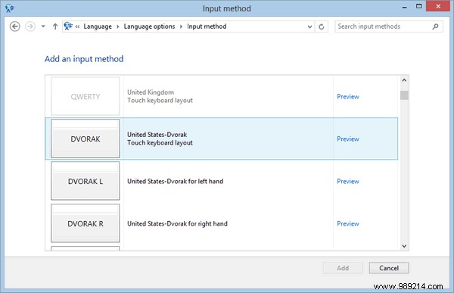The image size is (454, 293).
Task: Click the forward navigation arrow
Action: [30, 26]
